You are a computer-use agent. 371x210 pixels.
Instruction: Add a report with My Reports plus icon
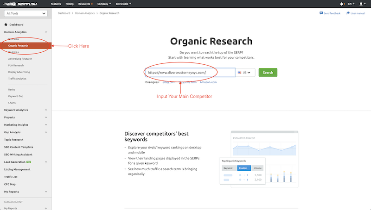point(46,208)
